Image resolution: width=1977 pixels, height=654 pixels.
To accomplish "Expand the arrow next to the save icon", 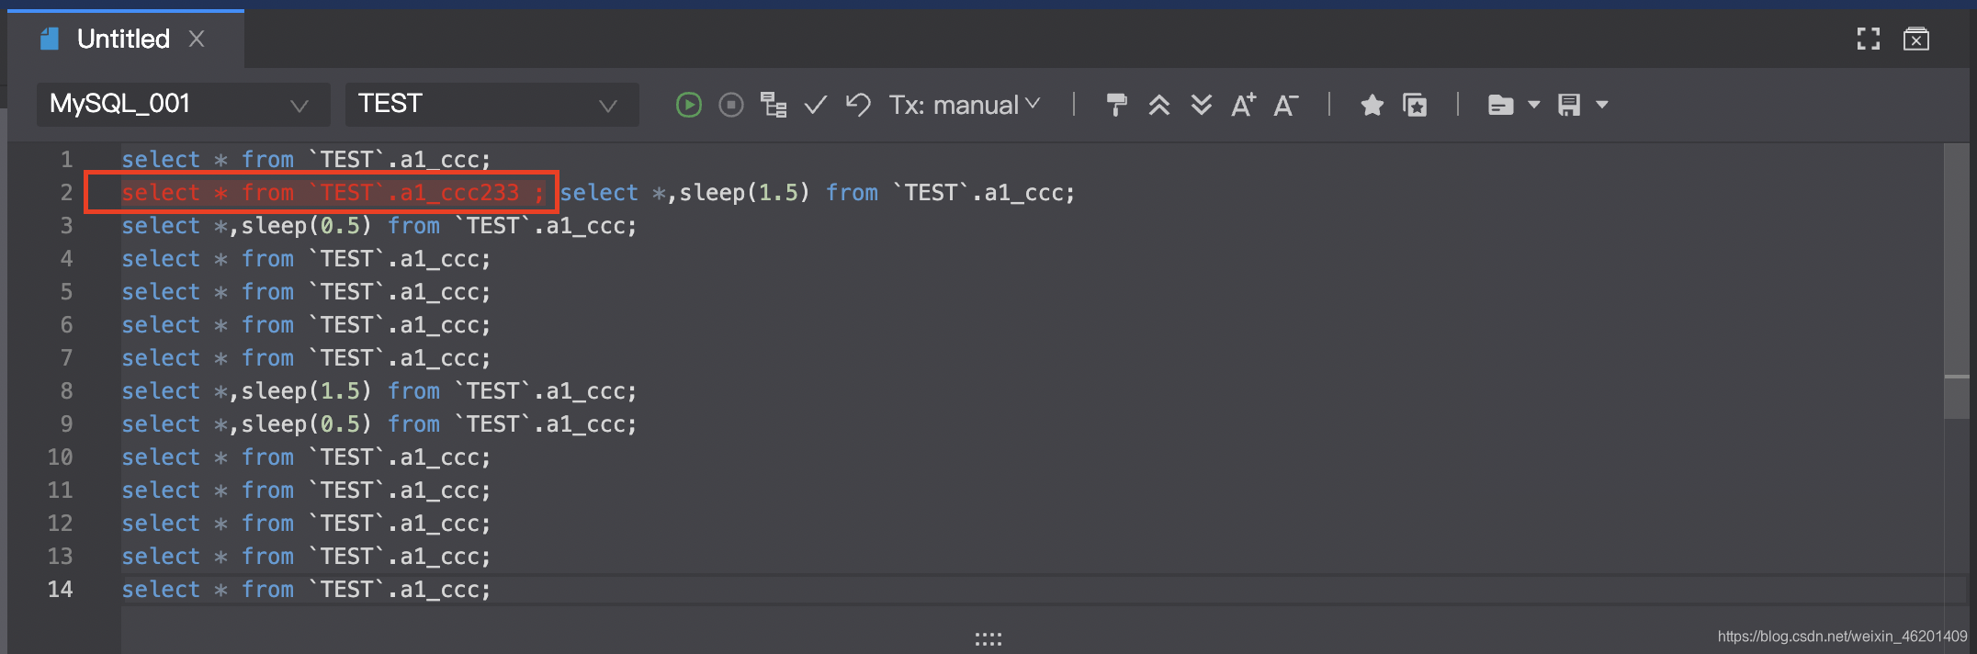I will pos(1601,105).
